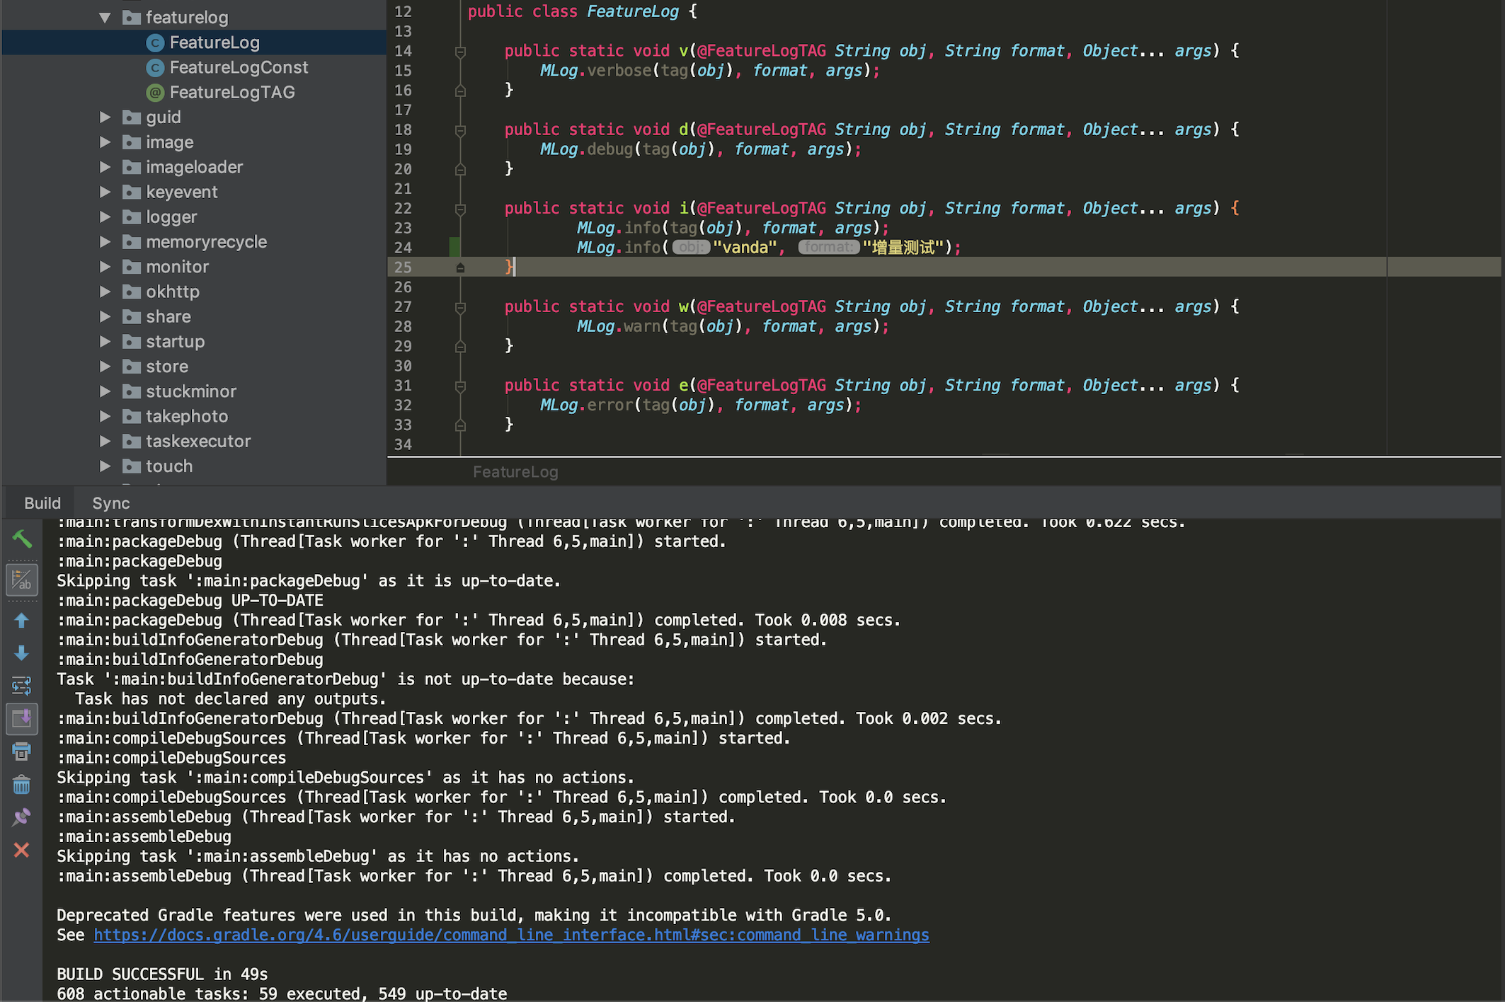Fold method d at line 18

[460, 129]
